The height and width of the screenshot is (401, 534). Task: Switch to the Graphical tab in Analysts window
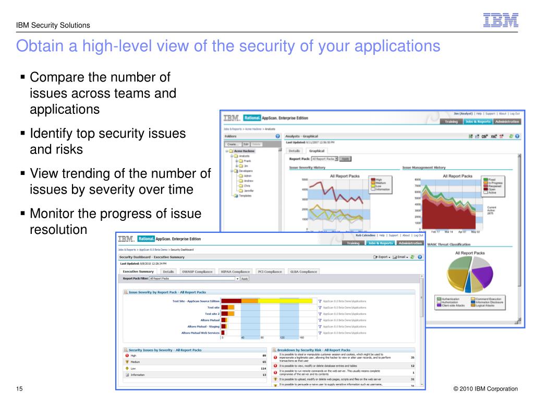317,151
